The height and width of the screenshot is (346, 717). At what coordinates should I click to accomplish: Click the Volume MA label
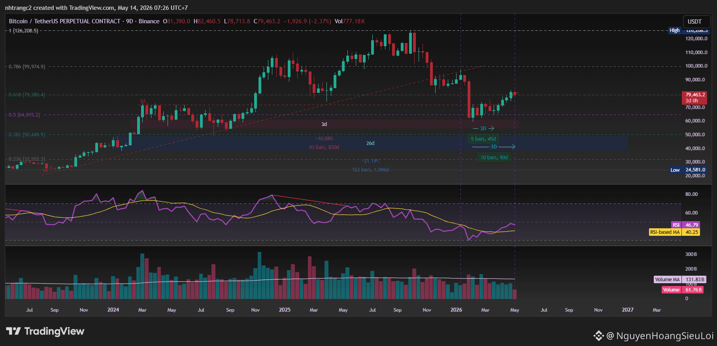pyautogui.click(x=668, y=280)
